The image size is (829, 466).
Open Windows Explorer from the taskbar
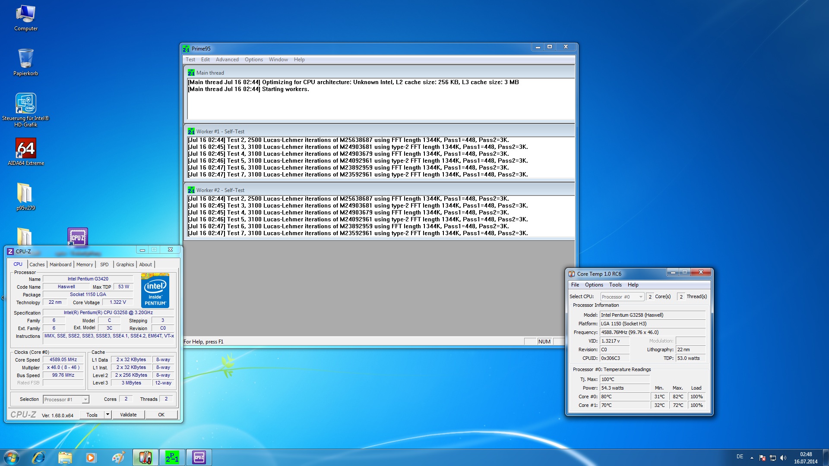65,457
